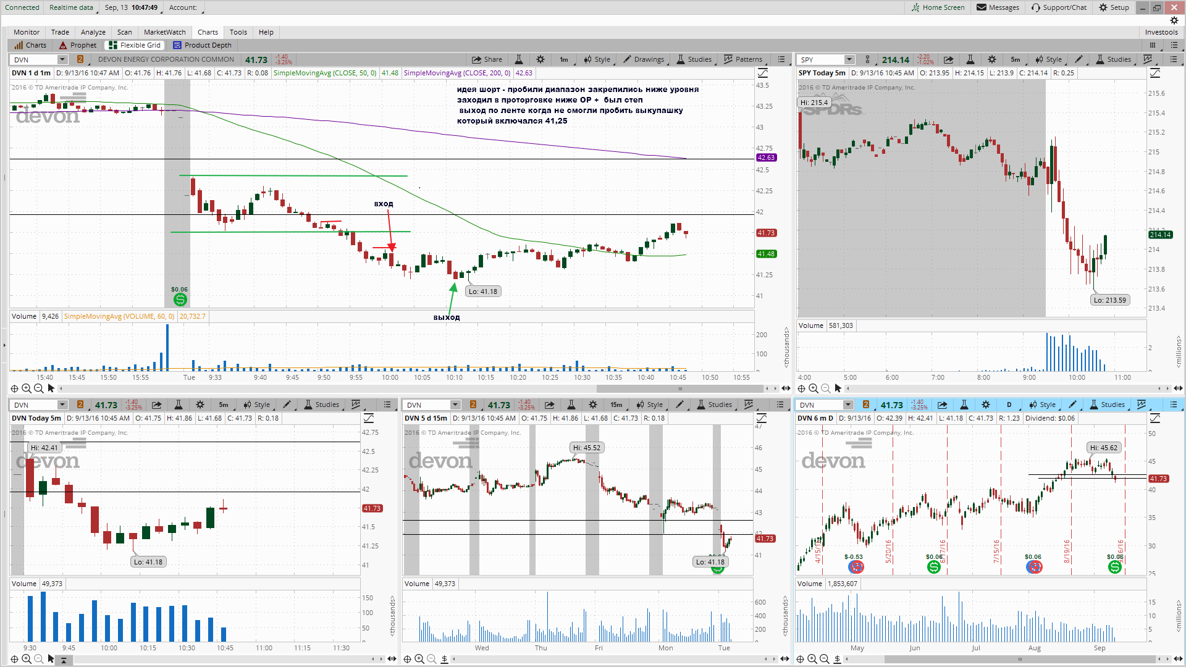Open the Studies menu in the SPY chart

1114,59
